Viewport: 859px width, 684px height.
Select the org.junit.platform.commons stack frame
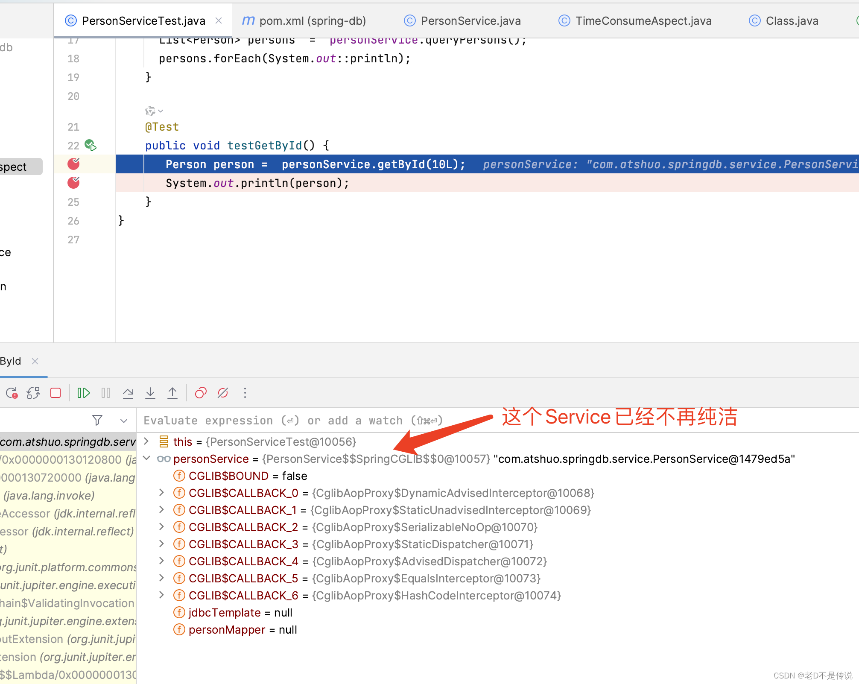tap(68, 567)
